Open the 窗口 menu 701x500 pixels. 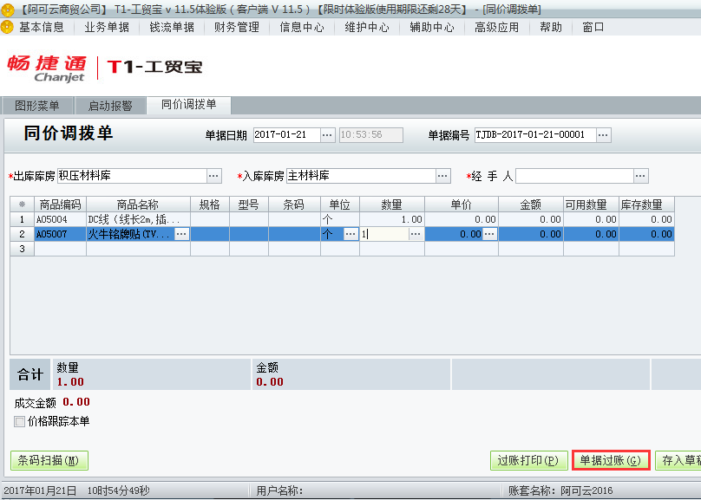pos(593,27)
